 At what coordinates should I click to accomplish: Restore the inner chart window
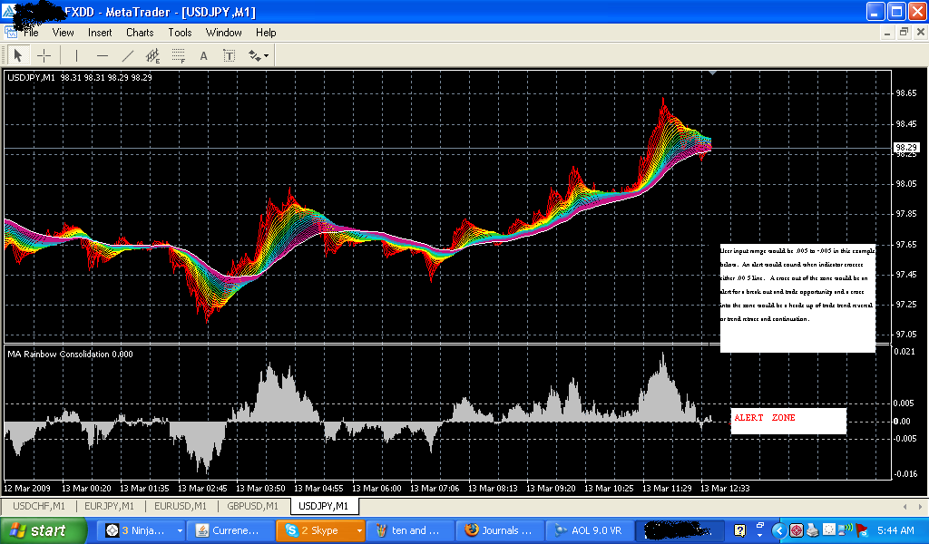pyautogui.click(x=904, y=33)
